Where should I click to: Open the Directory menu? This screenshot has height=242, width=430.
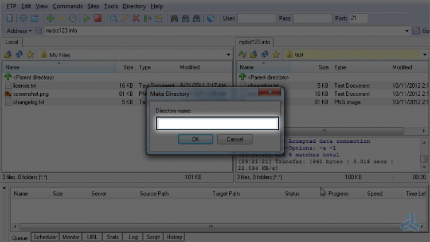pyautogui.click(x=134, y=6)
